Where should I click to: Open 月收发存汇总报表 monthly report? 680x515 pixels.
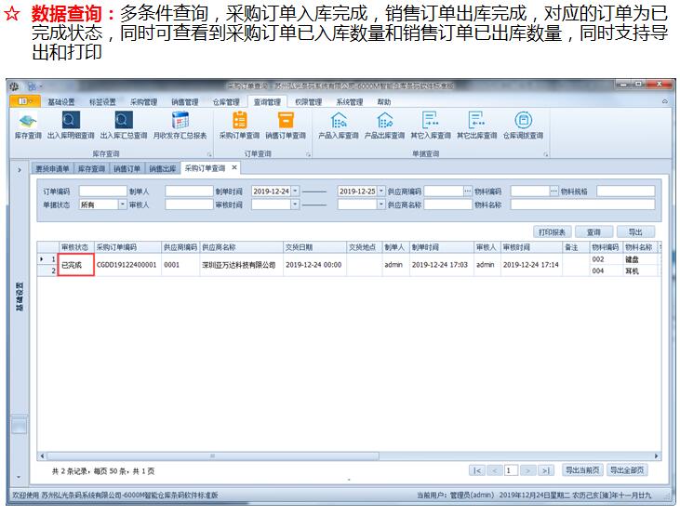180,125
